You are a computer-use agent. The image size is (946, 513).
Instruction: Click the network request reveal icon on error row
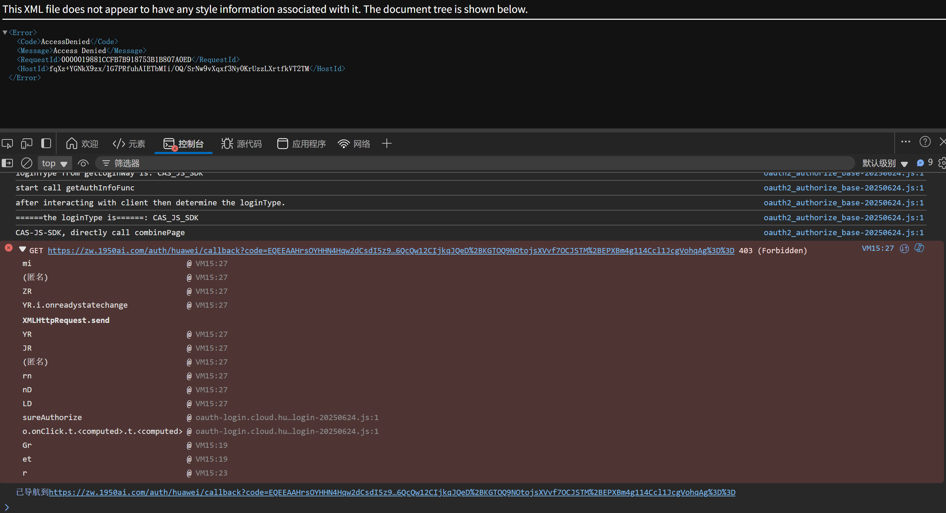904,249
